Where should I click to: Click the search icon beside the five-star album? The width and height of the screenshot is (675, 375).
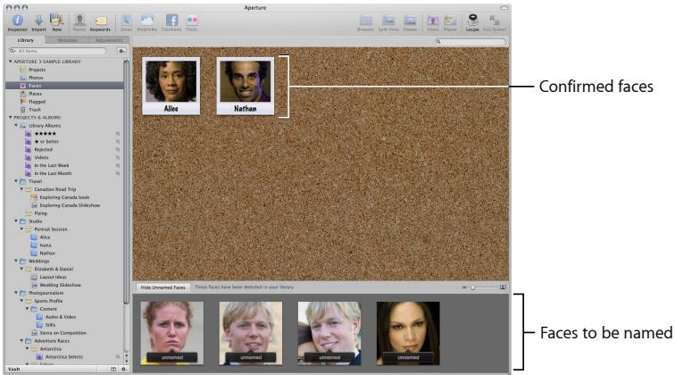pos(118,133)
